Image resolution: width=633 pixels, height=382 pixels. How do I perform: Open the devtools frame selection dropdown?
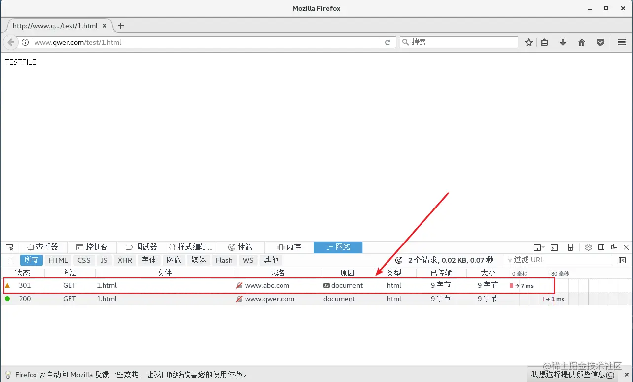click(x=539, y=247)
